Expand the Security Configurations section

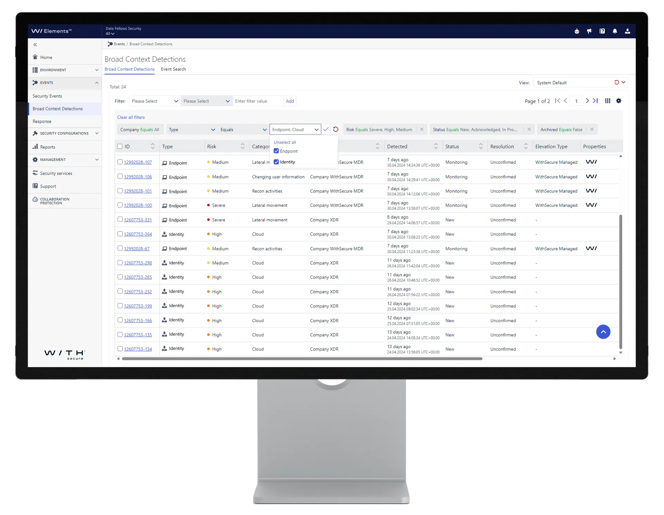pos(65,134)
